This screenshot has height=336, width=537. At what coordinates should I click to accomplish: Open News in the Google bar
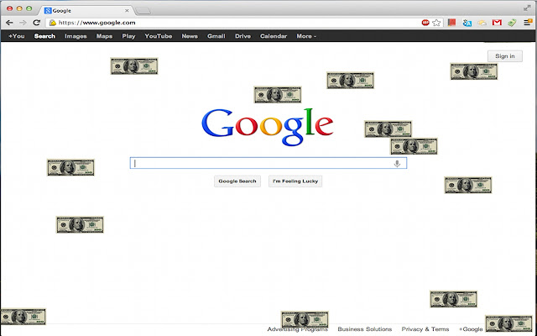190,36
